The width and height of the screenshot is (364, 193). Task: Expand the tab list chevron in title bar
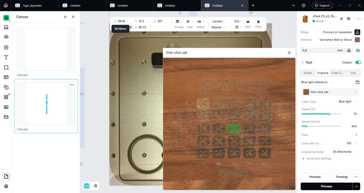click(x=293, y=5)
